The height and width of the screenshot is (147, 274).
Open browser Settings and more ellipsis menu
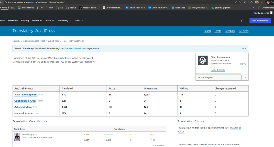[x=262, y=2]
